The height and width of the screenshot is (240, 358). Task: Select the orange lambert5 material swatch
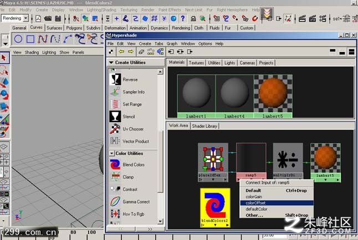click(x=273, y=96)
